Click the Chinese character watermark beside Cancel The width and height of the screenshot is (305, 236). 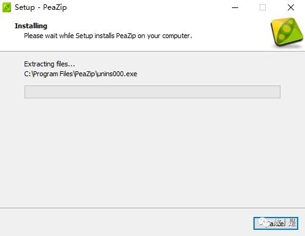tap(292, 222)
